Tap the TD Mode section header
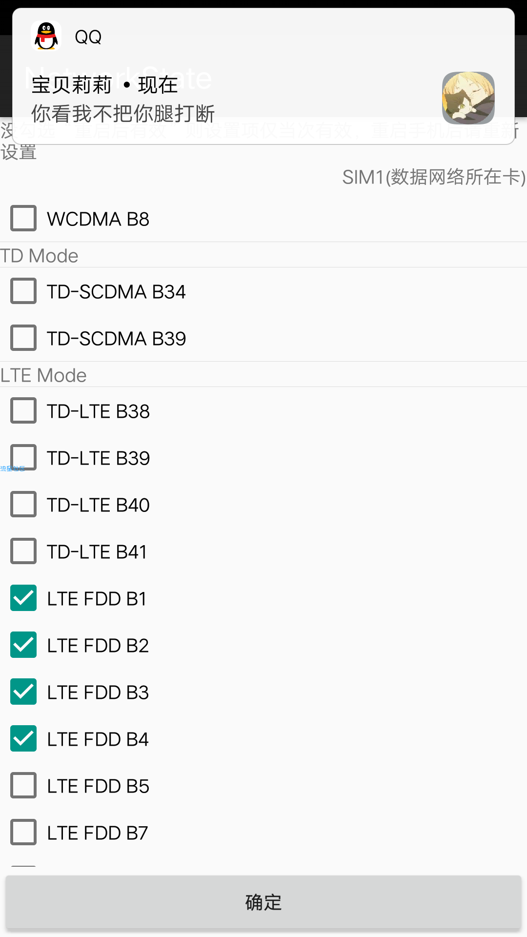 coord(39,256)
